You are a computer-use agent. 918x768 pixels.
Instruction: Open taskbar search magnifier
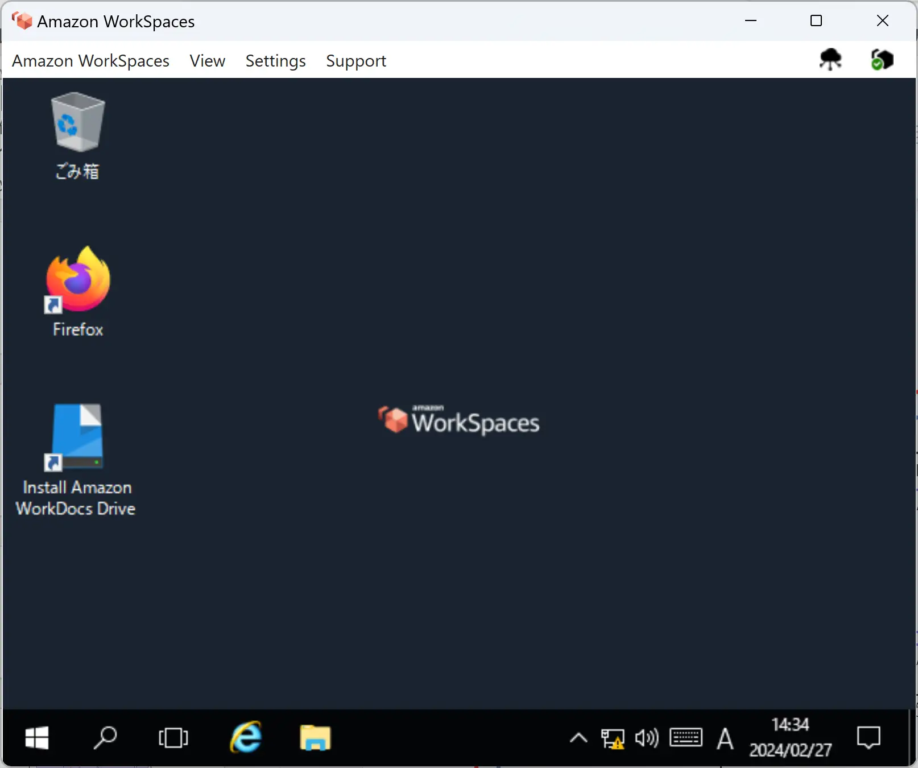(105, 738)
